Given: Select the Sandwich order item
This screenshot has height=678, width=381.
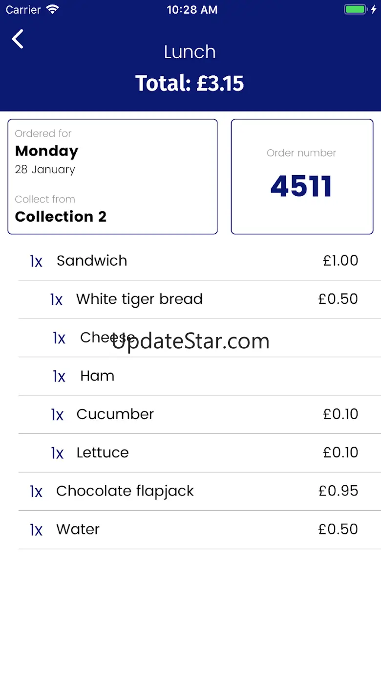Looking at the screenshot, I should [92, 261].
